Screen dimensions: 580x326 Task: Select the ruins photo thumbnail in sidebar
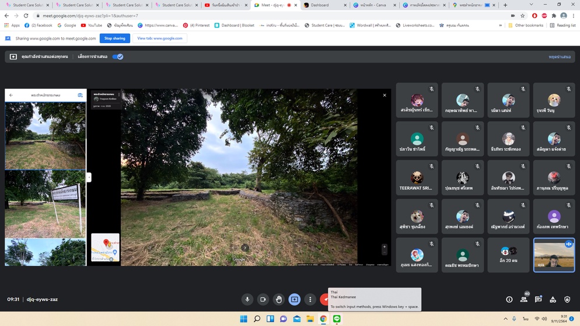45,136
